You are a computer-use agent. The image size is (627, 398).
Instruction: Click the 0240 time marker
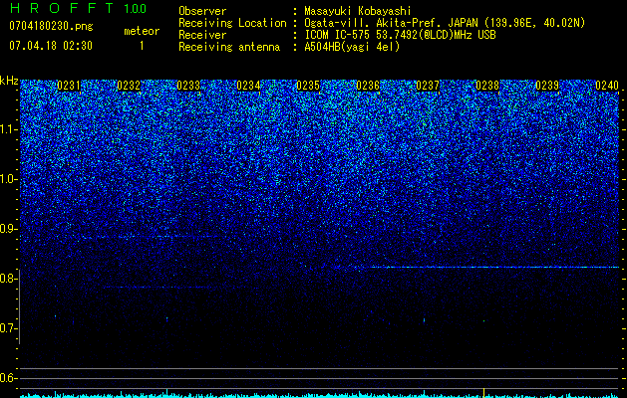click(x=607, y=86)
